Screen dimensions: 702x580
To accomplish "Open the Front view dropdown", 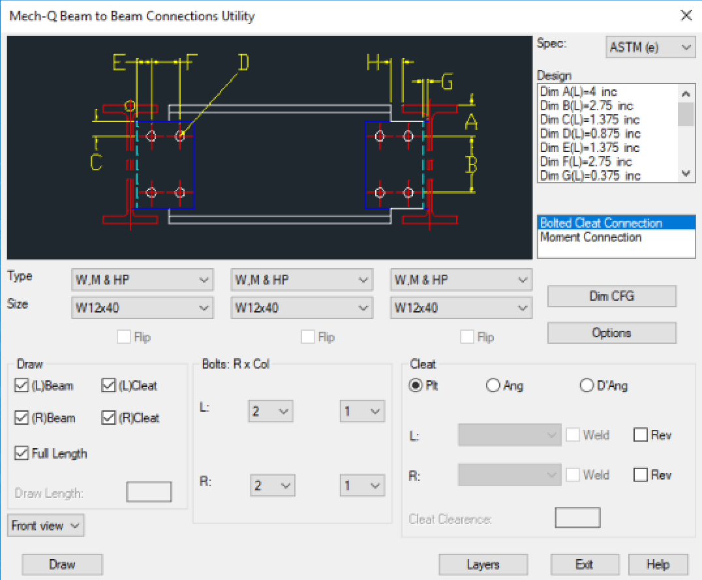I will tap(46, 526).
